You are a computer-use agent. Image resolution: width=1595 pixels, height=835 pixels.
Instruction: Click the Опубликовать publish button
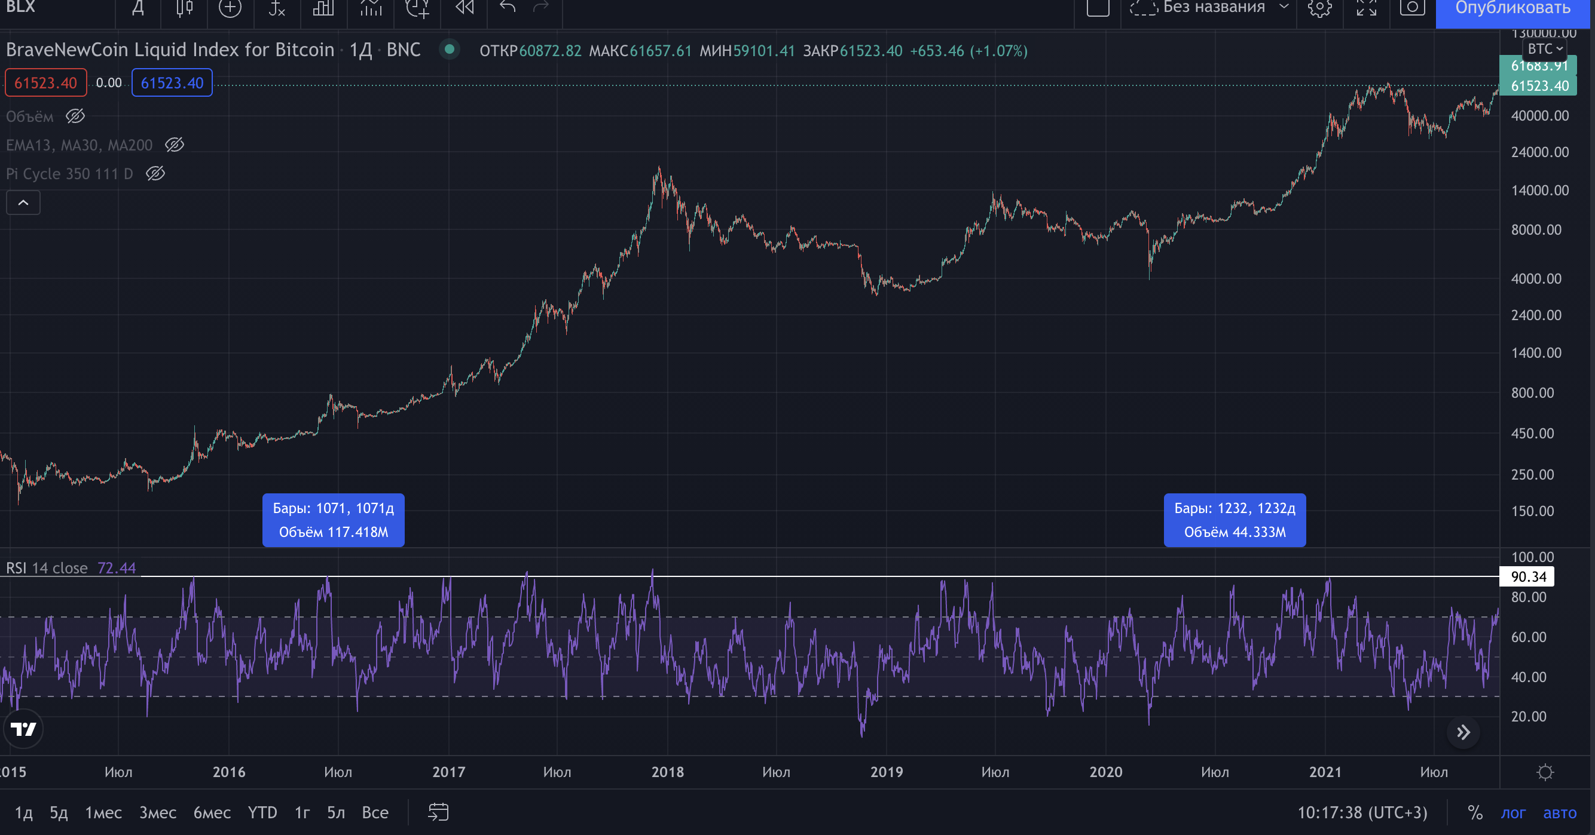click(1512, 8)
